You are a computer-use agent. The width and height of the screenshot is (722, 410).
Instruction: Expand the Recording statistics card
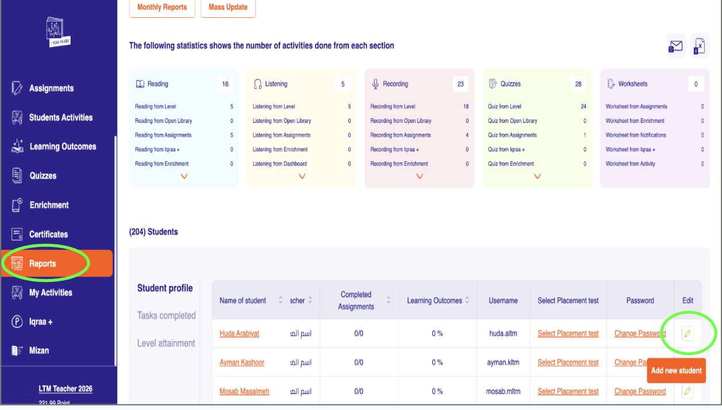420,176
